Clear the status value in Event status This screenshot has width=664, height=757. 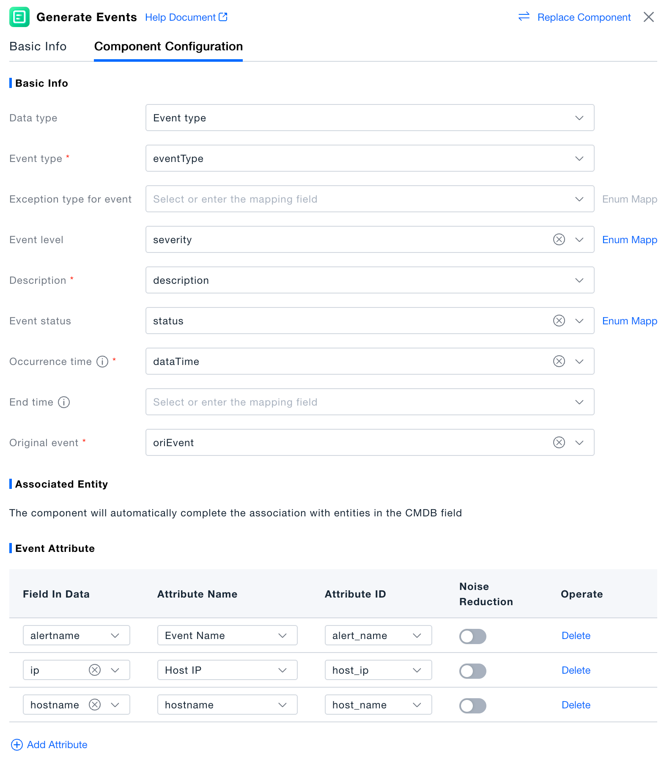point(559,321)
